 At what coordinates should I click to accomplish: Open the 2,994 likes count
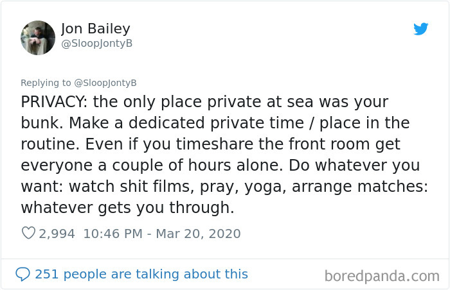click(57, 234)
